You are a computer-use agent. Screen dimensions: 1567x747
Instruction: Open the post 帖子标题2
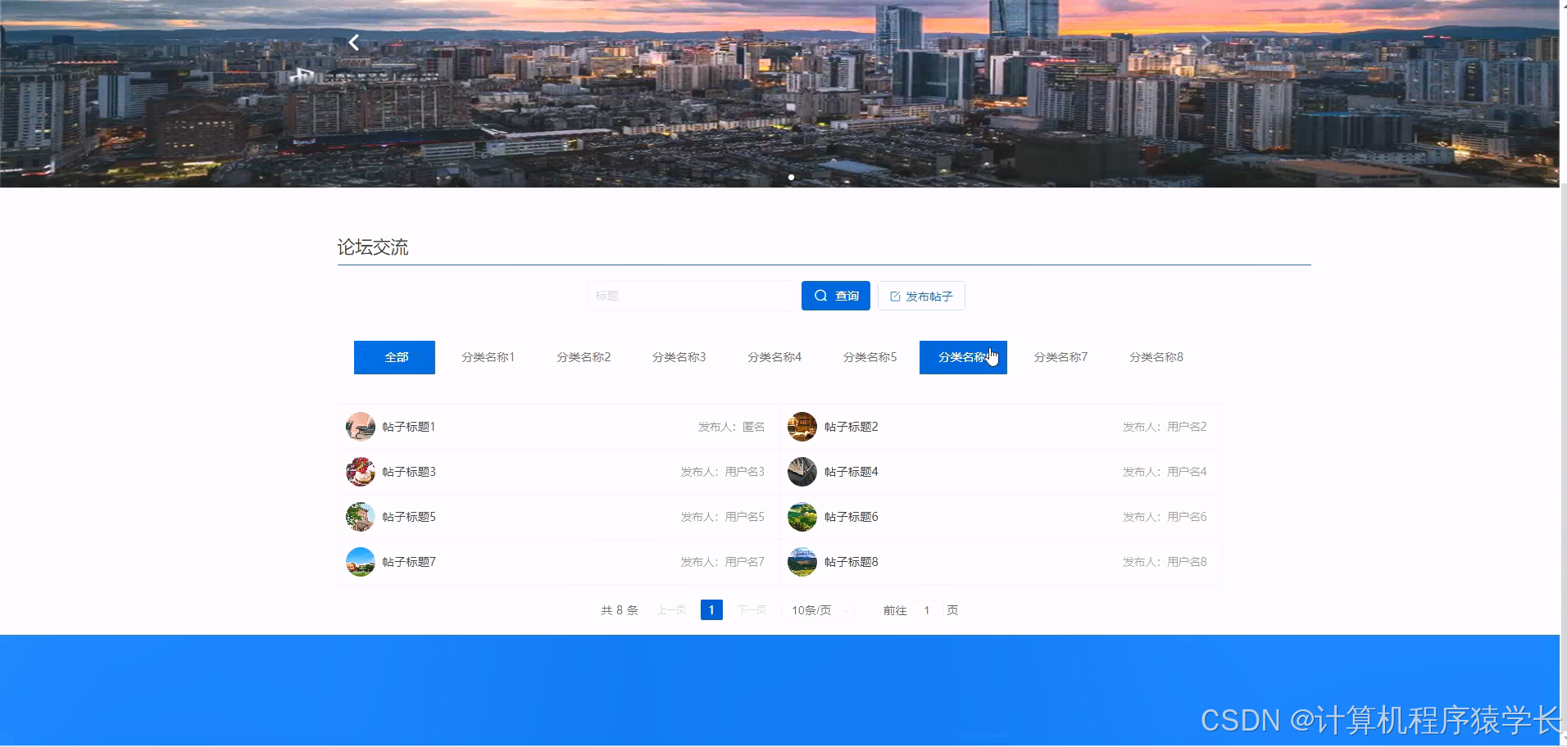pos(850,426)
